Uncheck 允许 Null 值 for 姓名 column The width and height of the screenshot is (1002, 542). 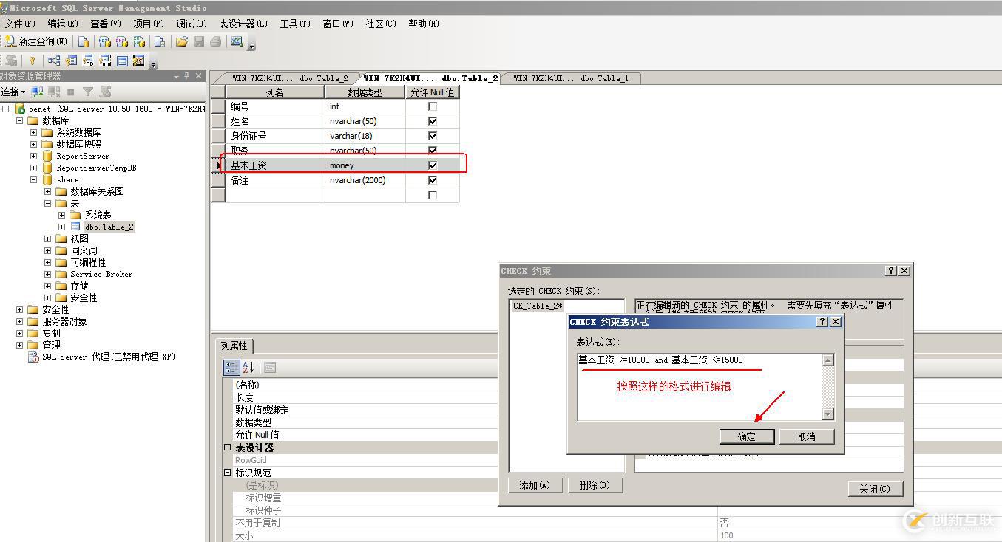point(432,121)
